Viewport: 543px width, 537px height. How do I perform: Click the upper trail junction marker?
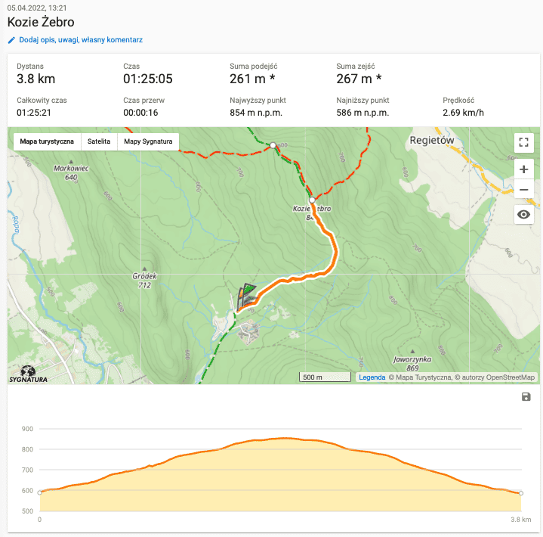point(273,144)
